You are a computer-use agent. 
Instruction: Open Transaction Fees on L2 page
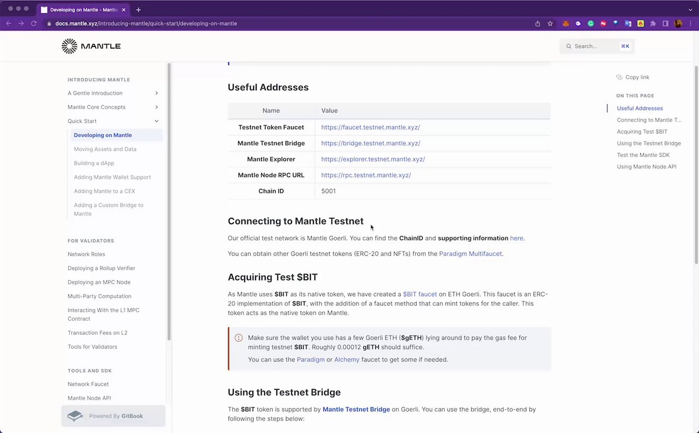(97, 333)
